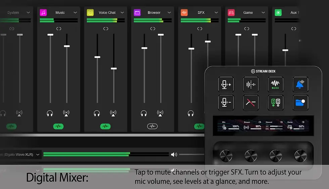
Task: Click the Stream Deck logo text
Action: (x=263, y=71)
